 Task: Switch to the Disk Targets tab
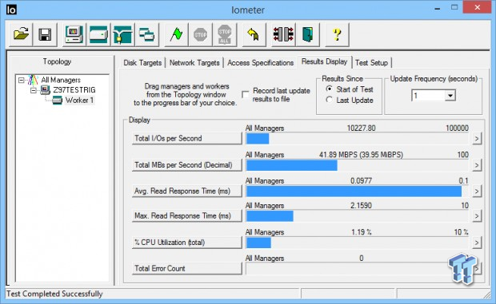tap(142, 63)
